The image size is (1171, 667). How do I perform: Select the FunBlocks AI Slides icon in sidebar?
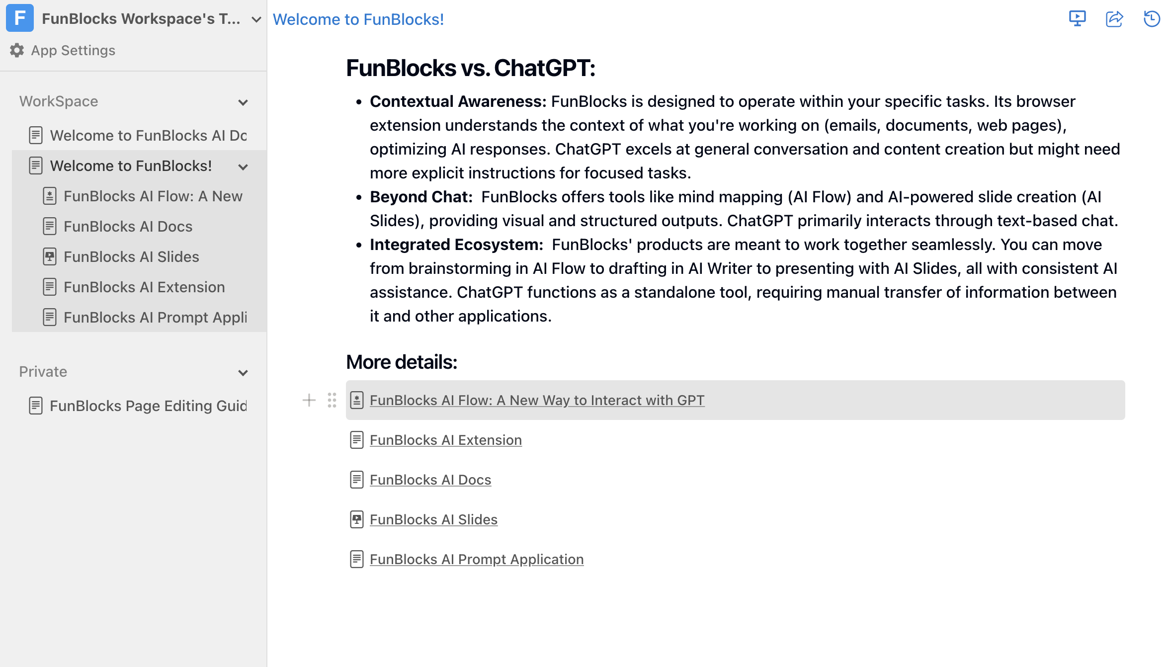(x=50, y=256)
